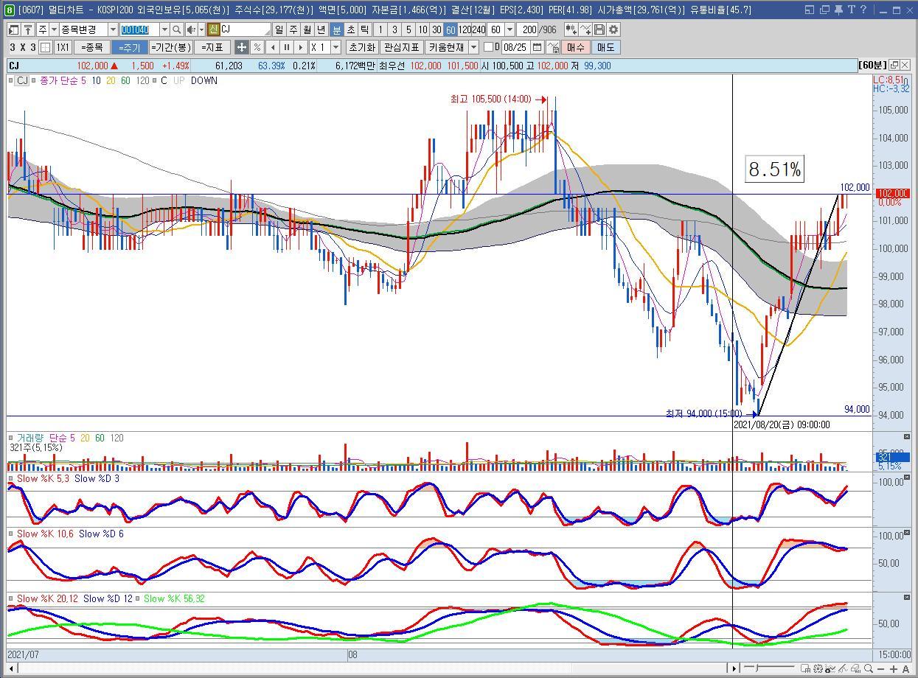This screenshot has width=918, height=678.
Task: Open the calendar date picker icon
Action: [537, 47]
